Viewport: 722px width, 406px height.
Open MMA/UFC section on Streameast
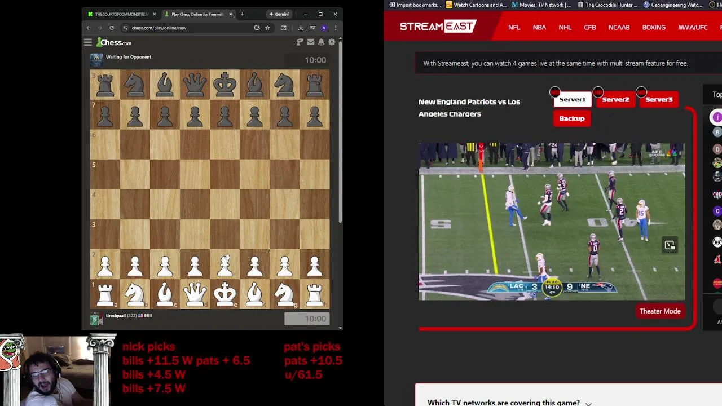(693, 27)
